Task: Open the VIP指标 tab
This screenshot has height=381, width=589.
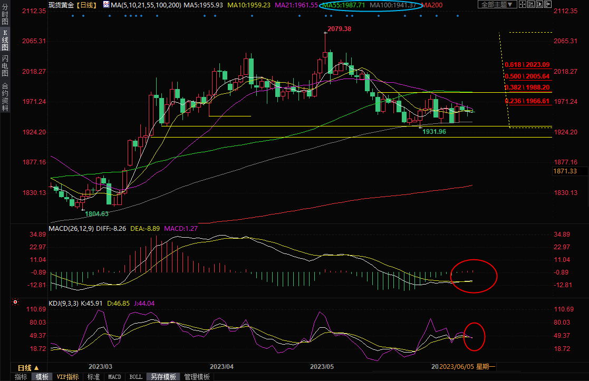Action: (67, 377)
